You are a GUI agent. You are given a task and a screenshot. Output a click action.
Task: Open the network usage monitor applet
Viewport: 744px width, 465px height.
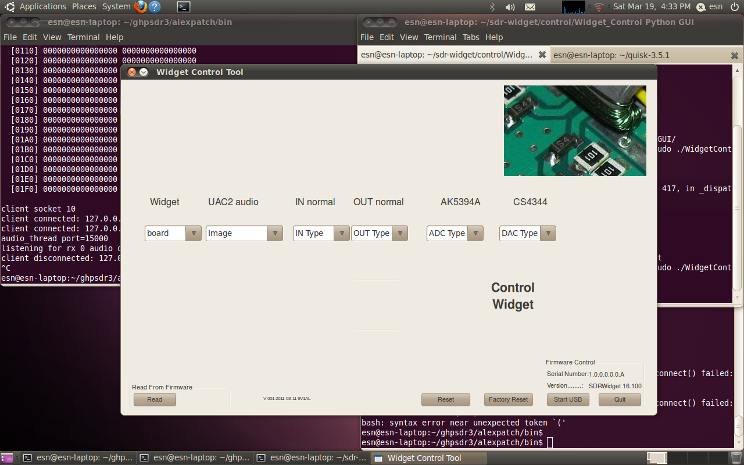[573, 6]
